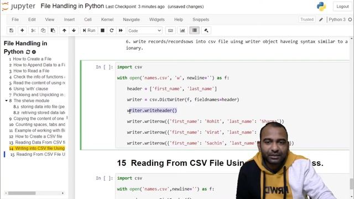Click the bar chart toolbar icon

tap(183, 30)
